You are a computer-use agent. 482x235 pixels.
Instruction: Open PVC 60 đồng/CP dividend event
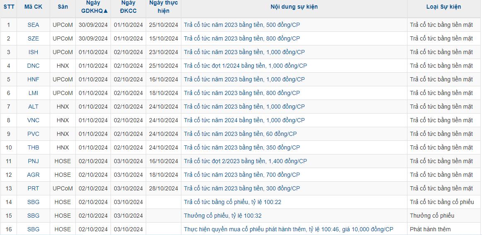(241, 134)
